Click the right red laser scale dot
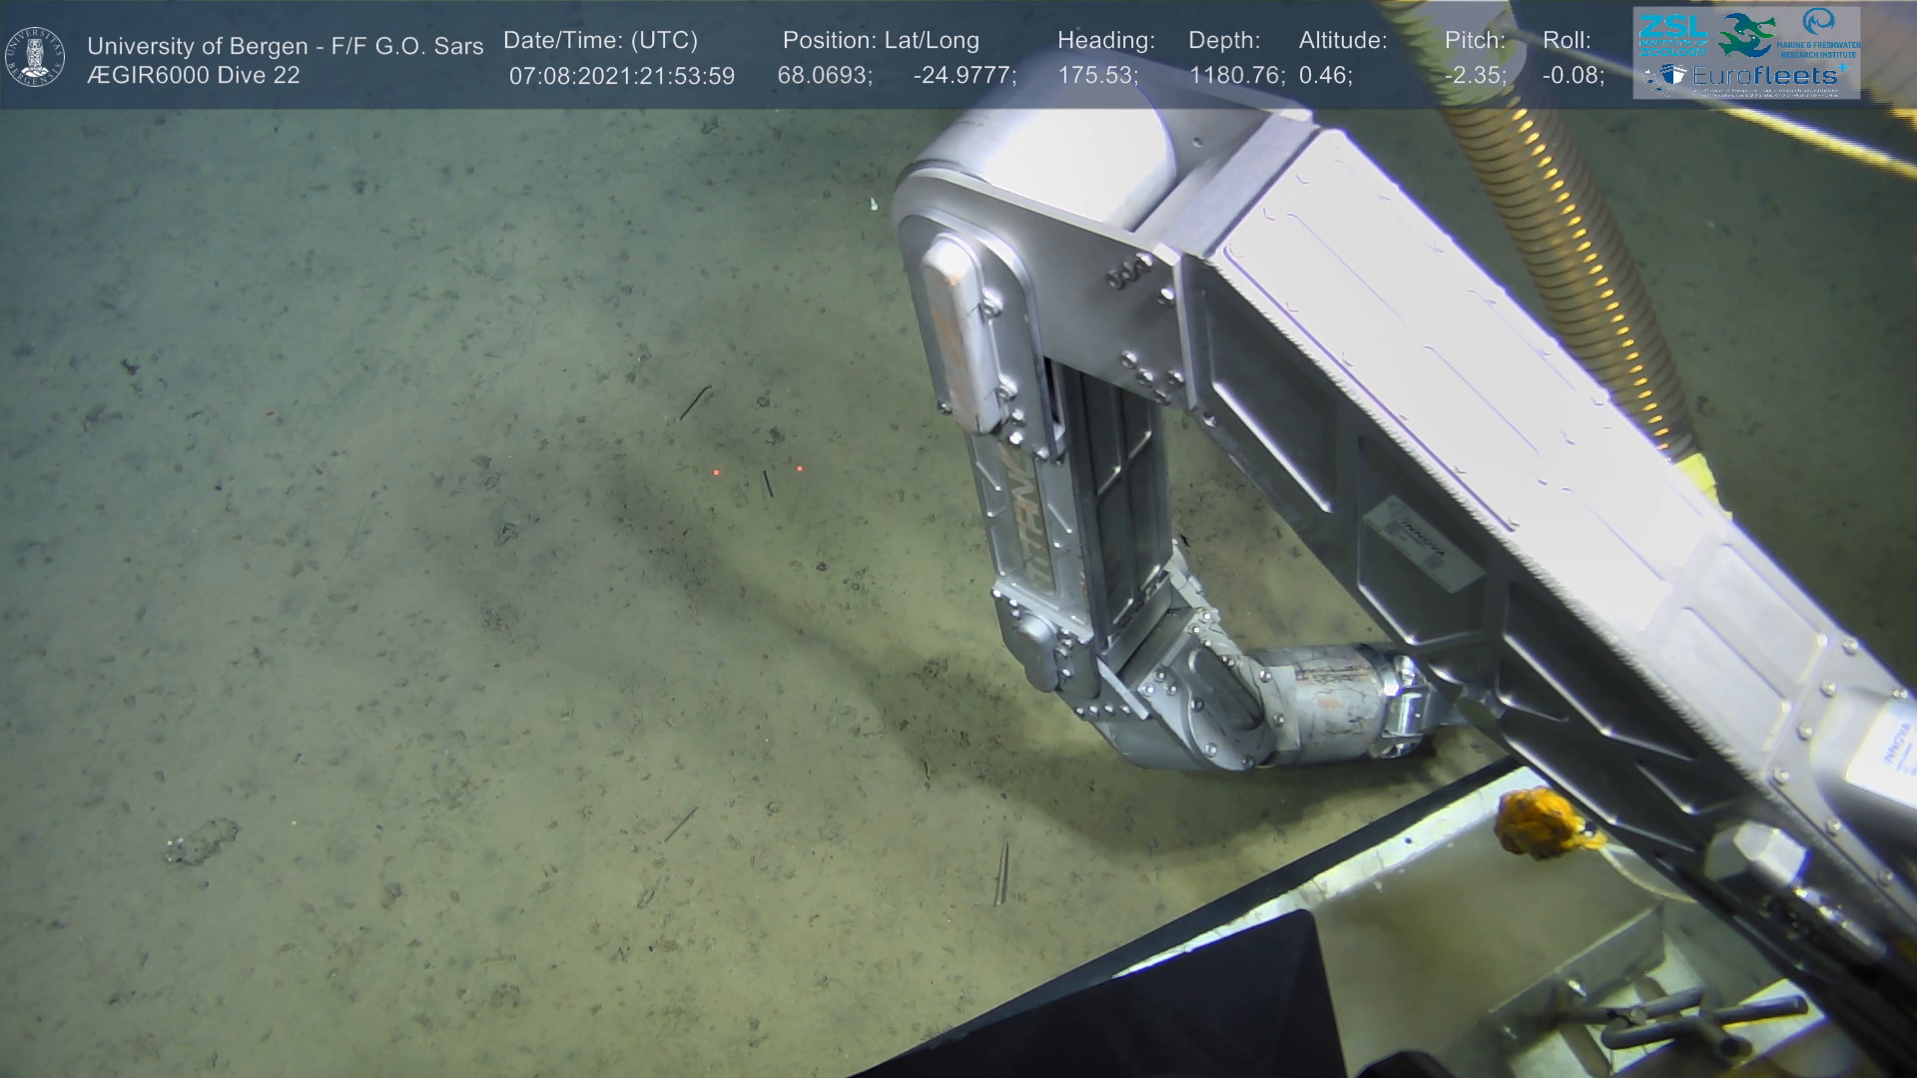Viewport: 1917px width, 1078px height. [x=800, y=468]
